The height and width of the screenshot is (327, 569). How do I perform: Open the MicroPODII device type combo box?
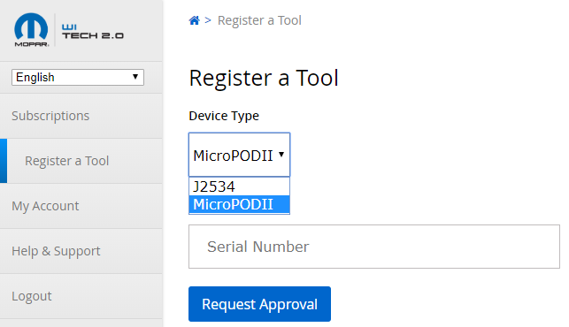[x=239, y=155]
